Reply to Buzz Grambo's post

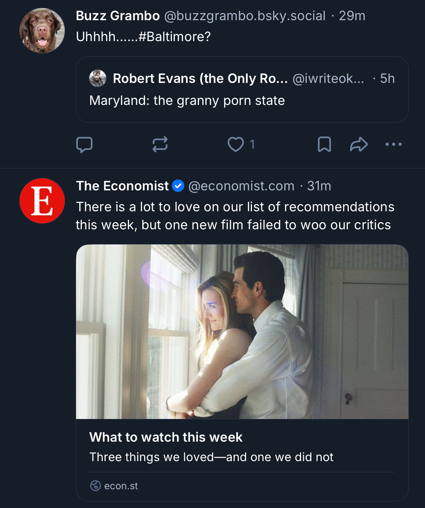(84, 145)
